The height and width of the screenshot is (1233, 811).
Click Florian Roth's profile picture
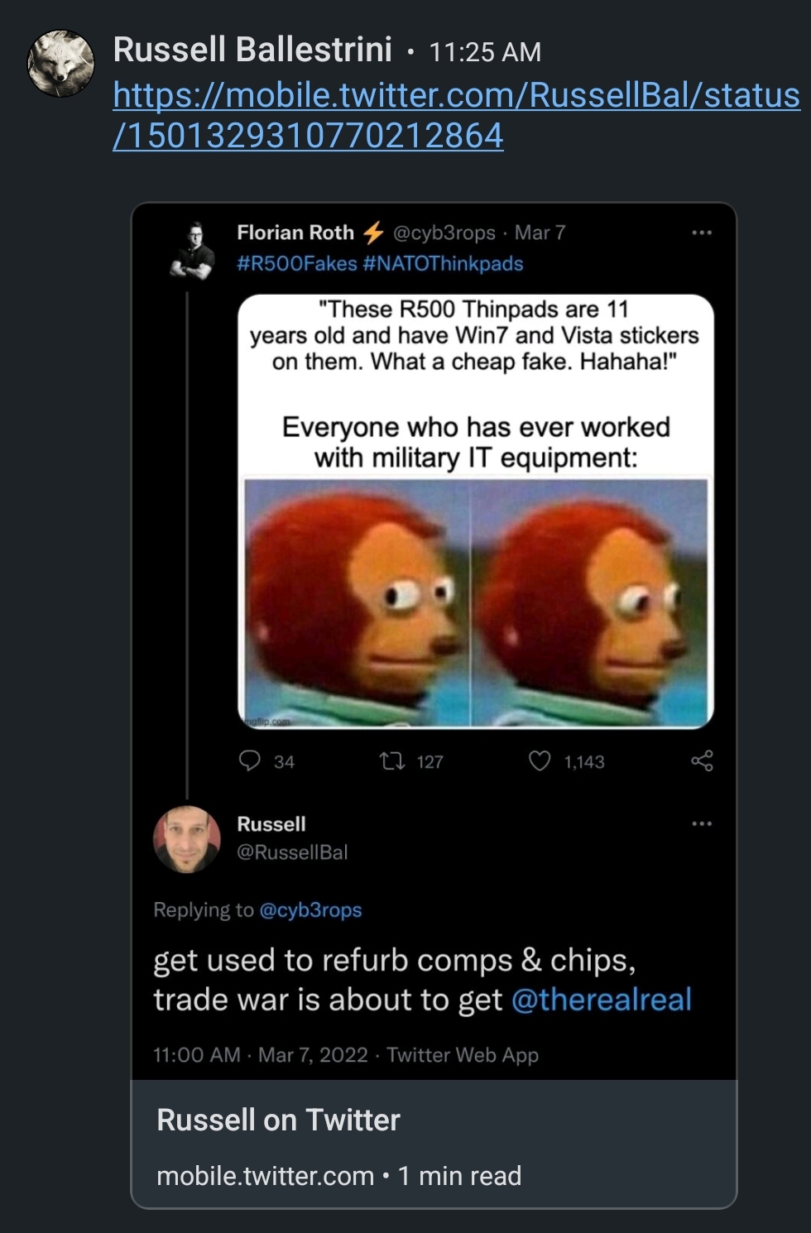(x=193, y=249)
